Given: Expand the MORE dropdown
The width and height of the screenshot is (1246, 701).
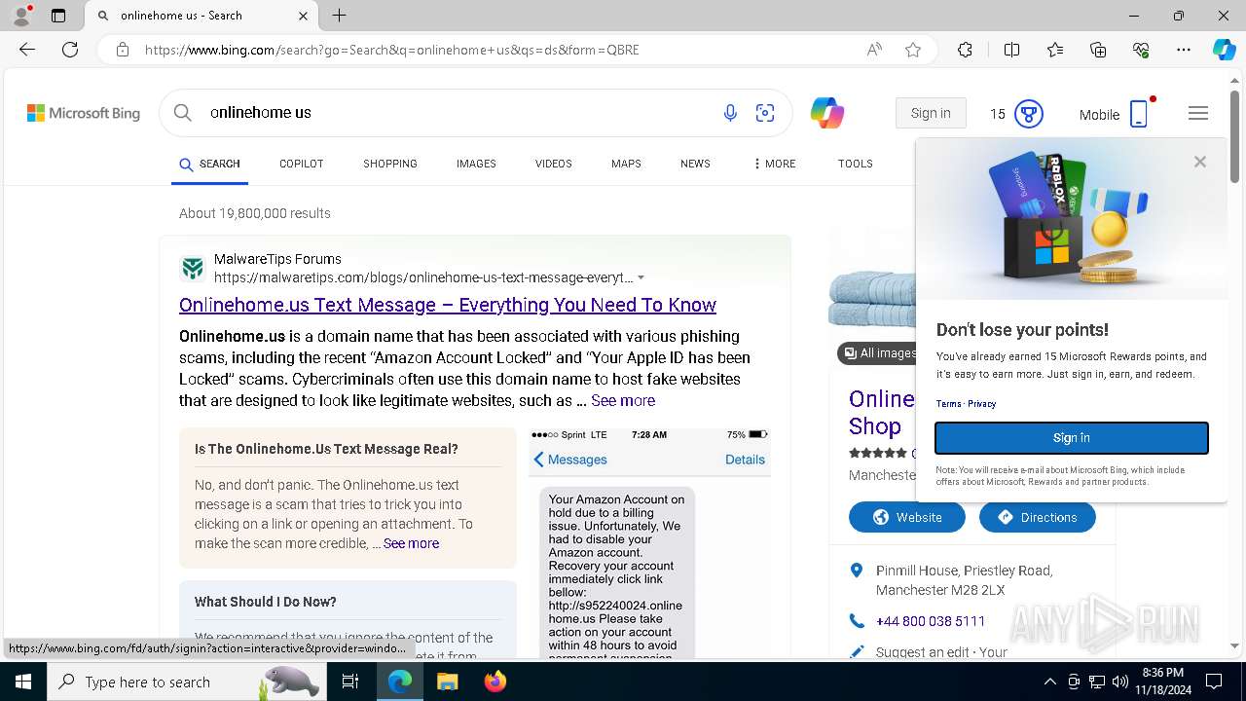Looking at the screenshot, I should (775, 164).
